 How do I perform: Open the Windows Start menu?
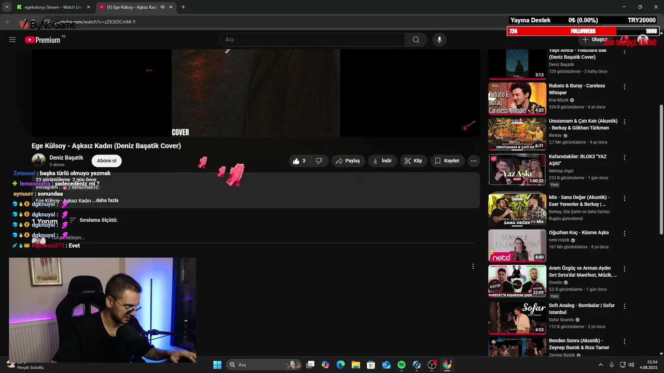(x=217, y=365)
